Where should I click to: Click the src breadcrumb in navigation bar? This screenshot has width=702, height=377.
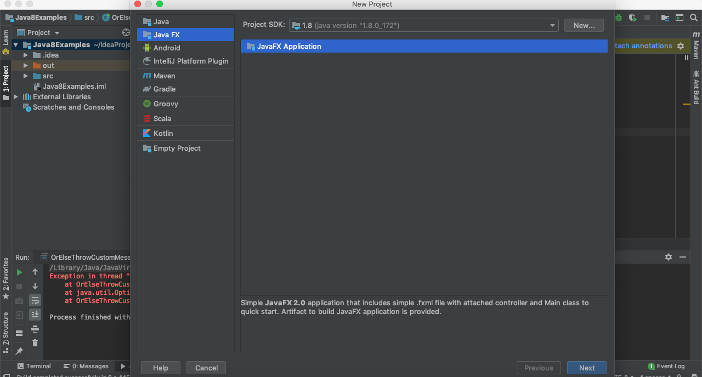84,18
